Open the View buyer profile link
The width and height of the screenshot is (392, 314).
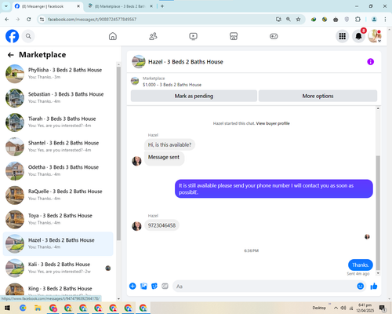tap(273, 123)
